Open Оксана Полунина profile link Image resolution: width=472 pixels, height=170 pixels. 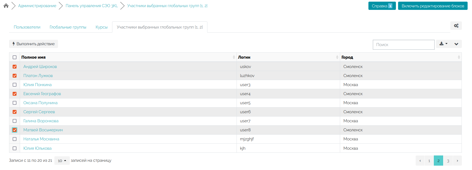click(40, 103)
